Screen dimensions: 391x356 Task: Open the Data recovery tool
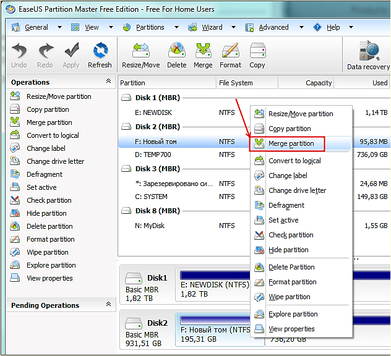coord(368,56)
